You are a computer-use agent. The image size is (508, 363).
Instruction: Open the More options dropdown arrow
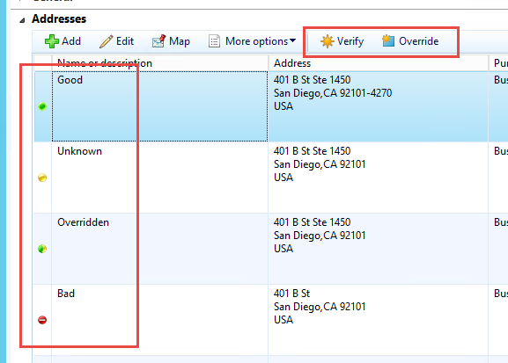tap(293, 40)
